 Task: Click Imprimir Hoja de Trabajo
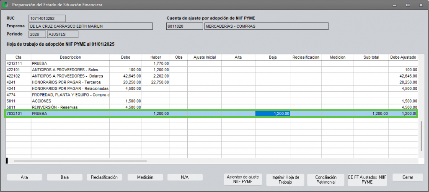[x=285, y=179]
